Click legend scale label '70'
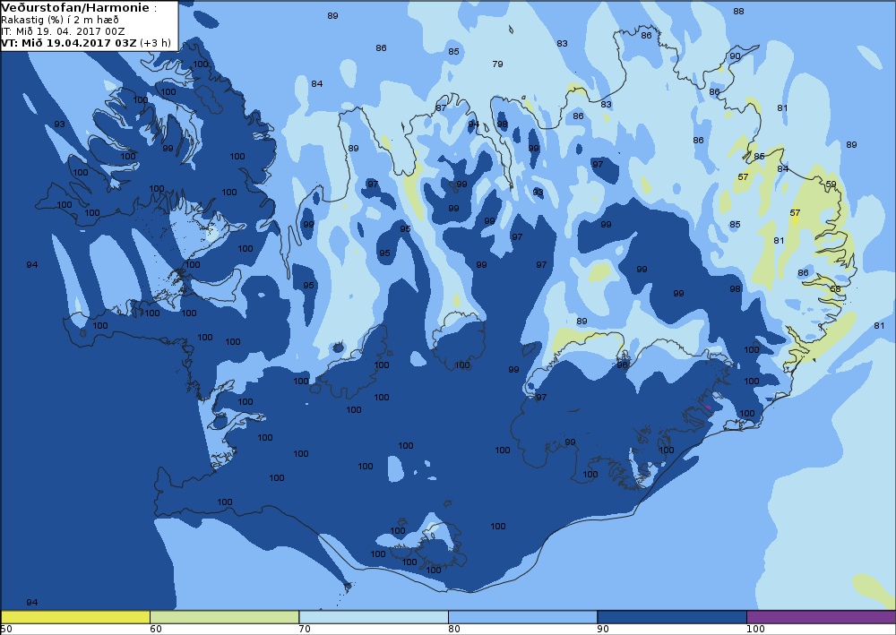Screen dimensions: 896x635 [x=305, y=630]
